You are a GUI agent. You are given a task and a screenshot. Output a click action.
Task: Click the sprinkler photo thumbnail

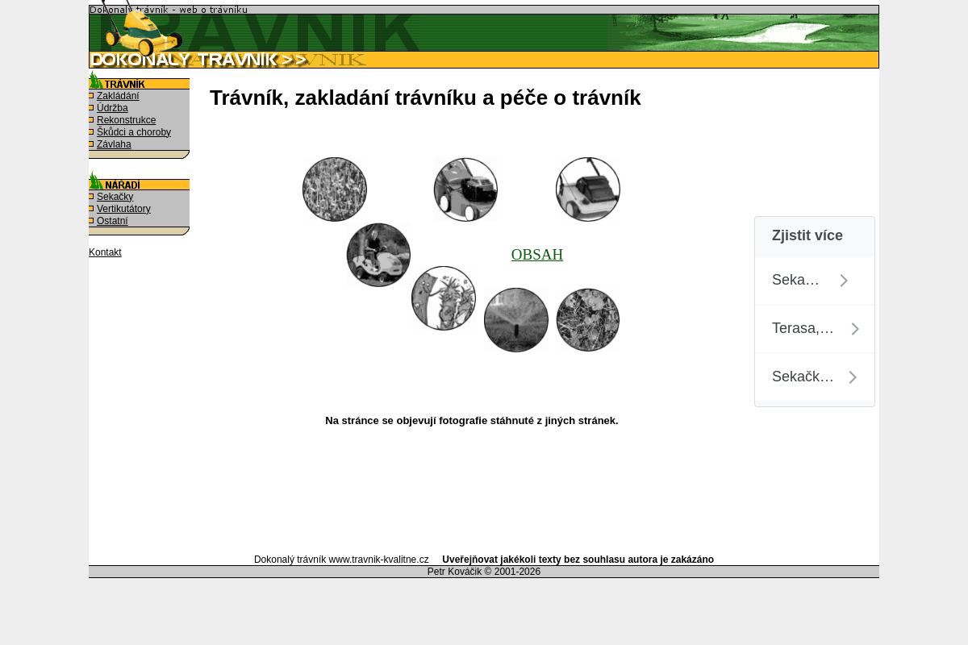click(516, 320)
